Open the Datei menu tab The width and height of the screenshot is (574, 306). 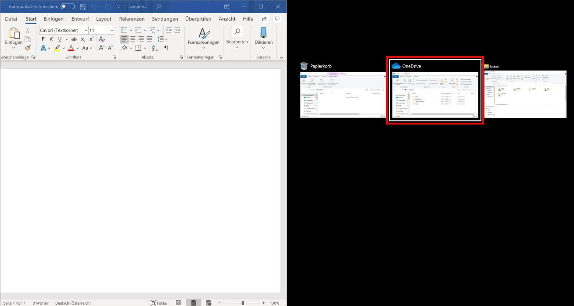click(11, 19)
